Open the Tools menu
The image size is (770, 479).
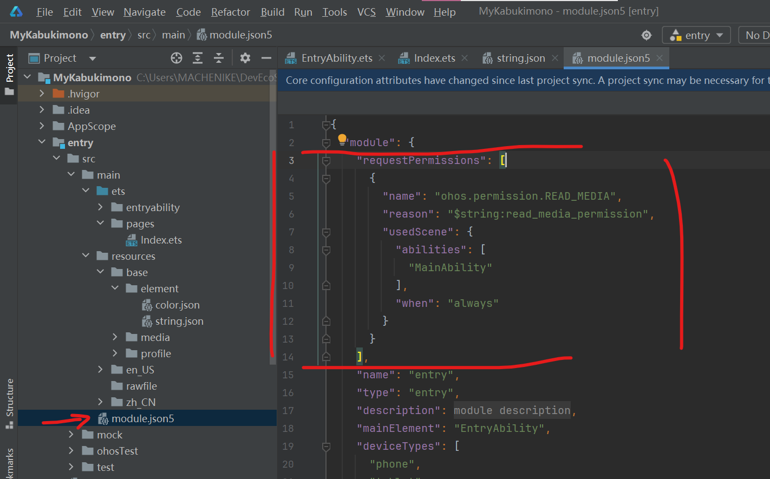point(335,12)
